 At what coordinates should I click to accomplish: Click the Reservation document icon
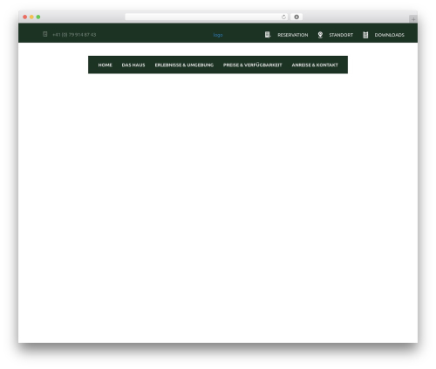pyautogui.click(x=268, y=35)
